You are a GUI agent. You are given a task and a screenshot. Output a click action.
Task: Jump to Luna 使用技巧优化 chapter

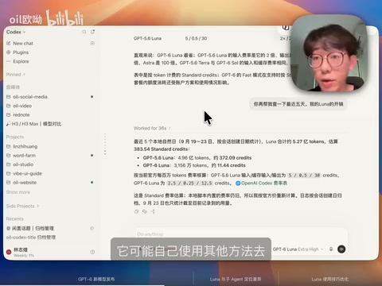[330, 279]
